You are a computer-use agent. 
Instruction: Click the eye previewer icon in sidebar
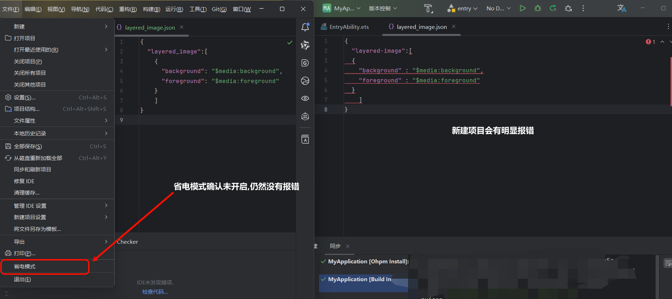tap(305, 98)
